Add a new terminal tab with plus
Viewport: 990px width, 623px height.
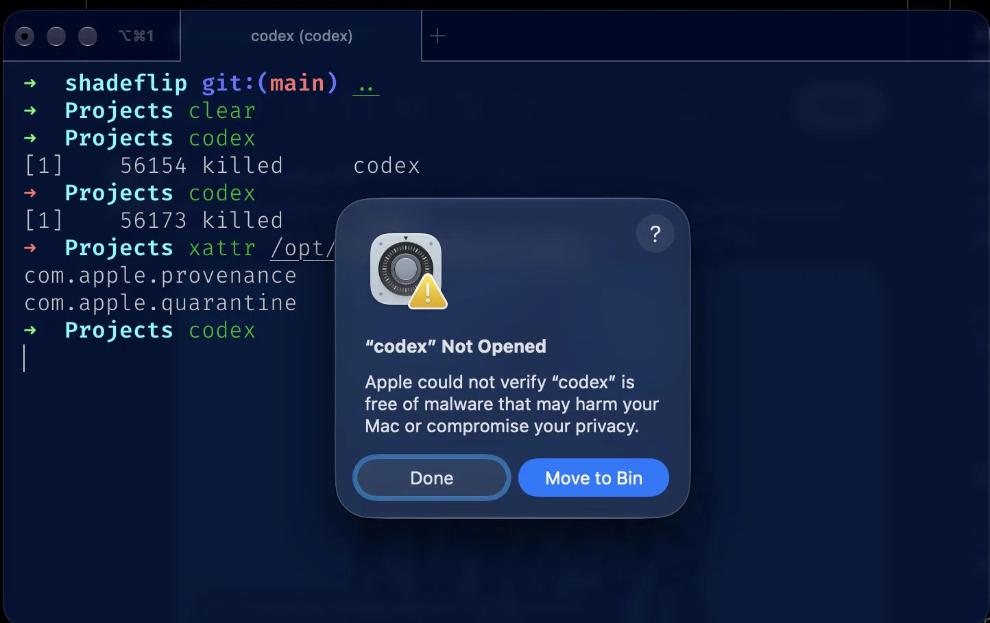[437, 36]
